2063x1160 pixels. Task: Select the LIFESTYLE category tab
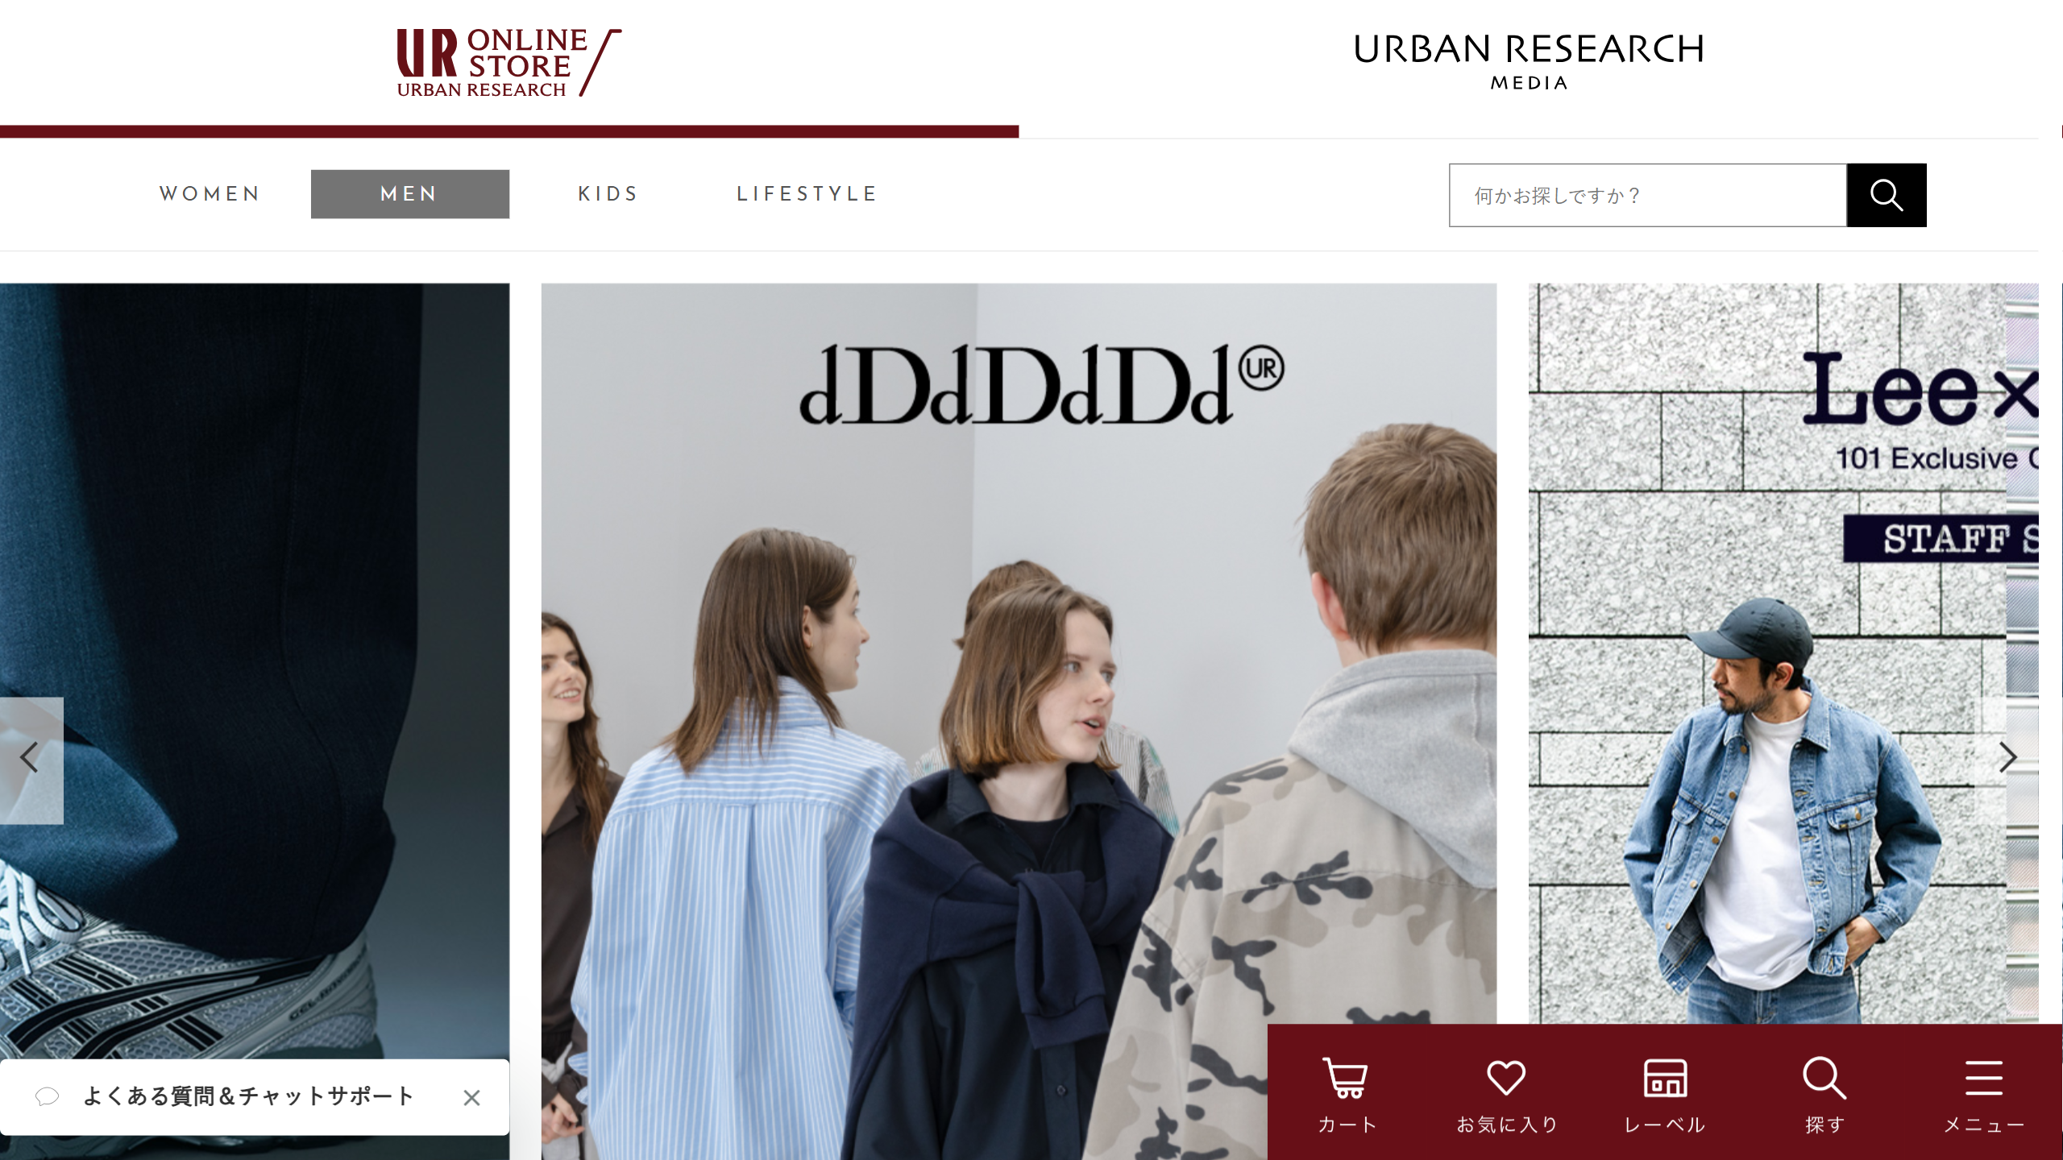(807, 194)
